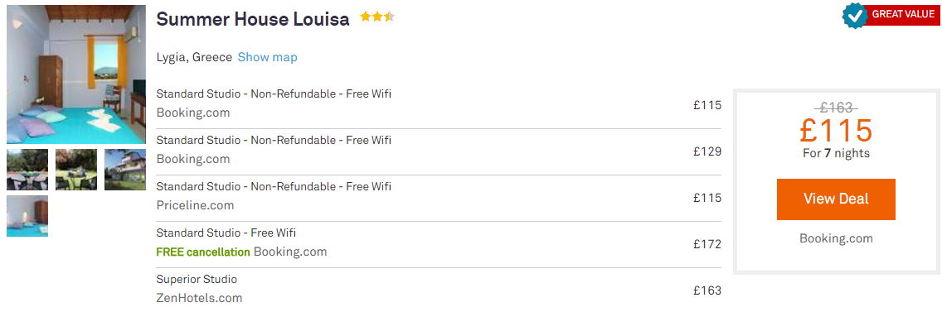The height and width of the screenshot is (312, 942).
Task: Open the second garden table thumbnail
Action: click(76, 170)
